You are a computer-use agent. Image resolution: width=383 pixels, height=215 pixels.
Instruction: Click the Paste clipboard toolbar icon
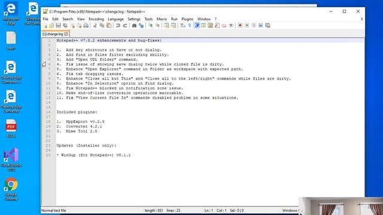(x=109, y=25)
